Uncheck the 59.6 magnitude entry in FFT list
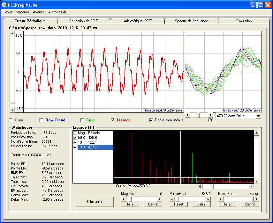Viewport: 273px width, 223px height. point(75,138)
